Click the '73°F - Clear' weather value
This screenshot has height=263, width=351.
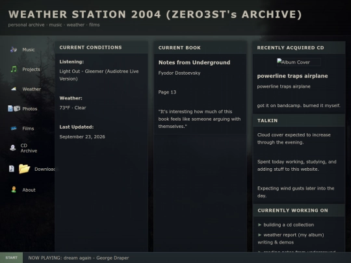point(73,108)
